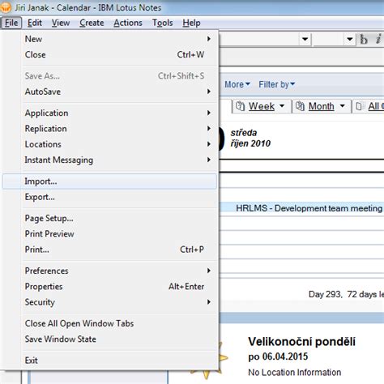Open the font name dropdown arrow
The width and height of the screenshot is (384, 384).
[x=305, y=40]
